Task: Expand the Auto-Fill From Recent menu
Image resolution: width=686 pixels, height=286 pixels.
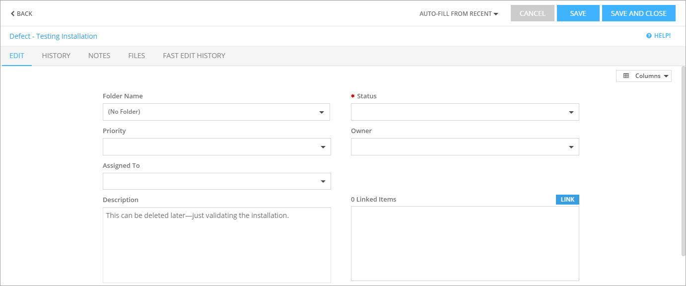Action: click(x=458, y=13)
